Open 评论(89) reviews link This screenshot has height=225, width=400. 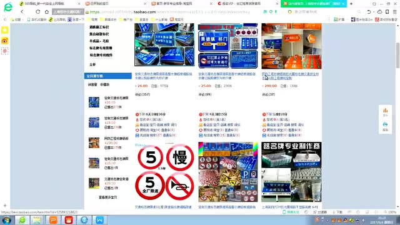click(205, 94)
